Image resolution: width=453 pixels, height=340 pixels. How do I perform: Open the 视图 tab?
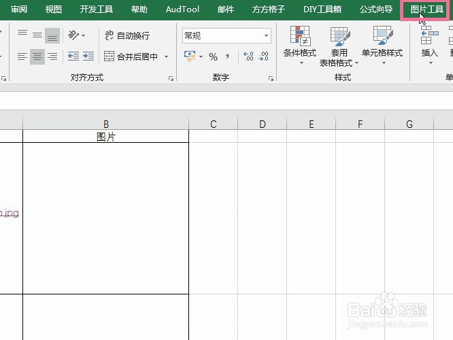pos(54,10)
